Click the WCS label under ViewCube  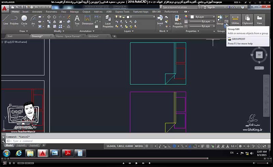[x=259, y=68]
